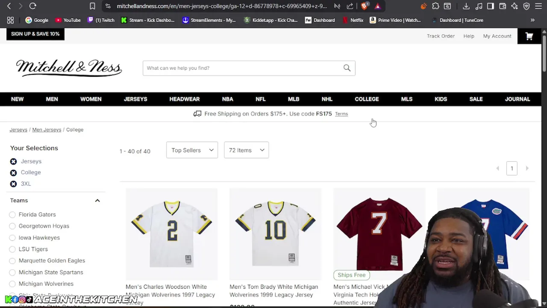Open the downloads arrow icon
Image resolution: width=547 pixels, height=308 pixels.
click(466, 6)
